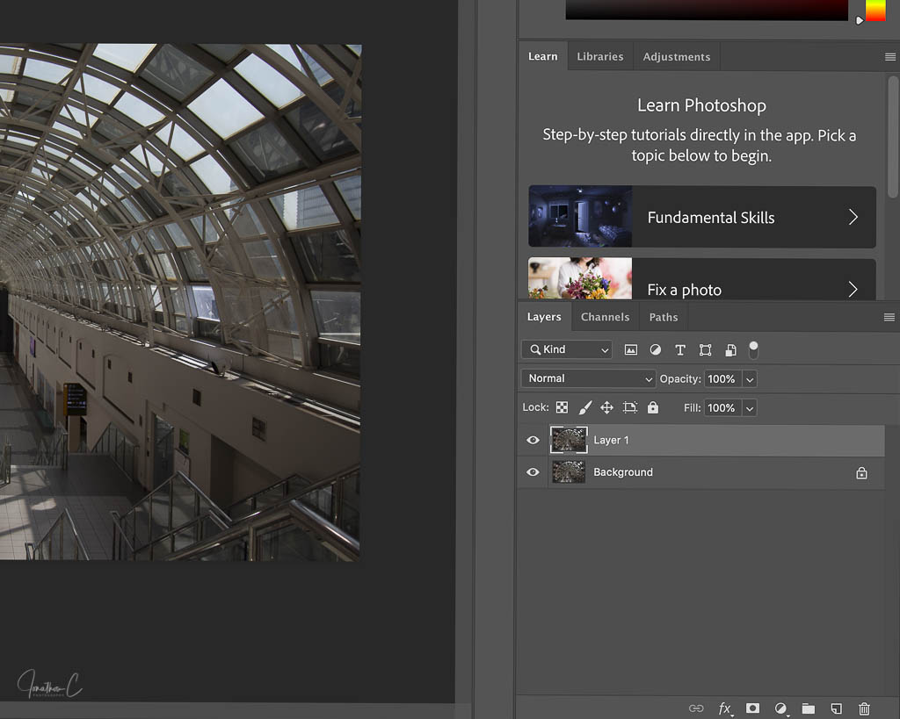Switch to the Channels tab
The width and height of the screenshot is (900, 719).
605,317
